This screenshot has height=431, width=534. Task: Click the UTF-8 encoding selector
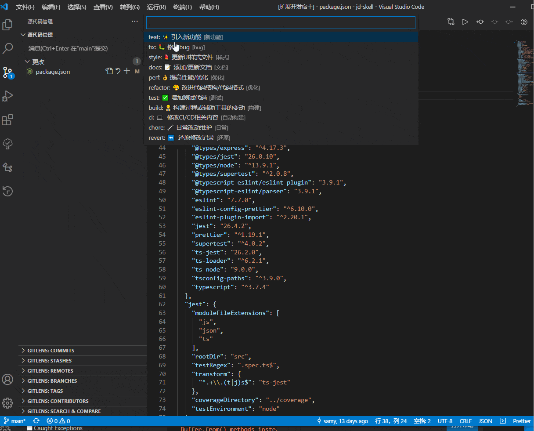coord(445,421)
